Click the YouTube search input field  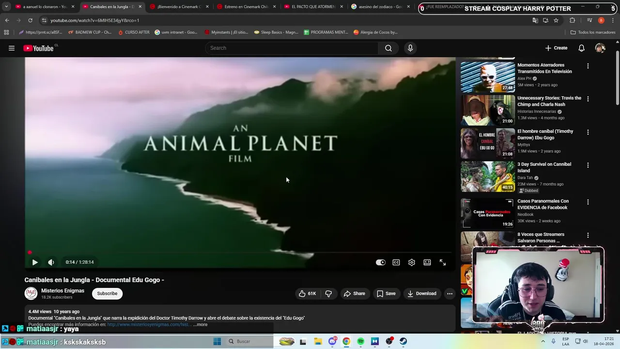pyautogui.click(x=292, y=48)
